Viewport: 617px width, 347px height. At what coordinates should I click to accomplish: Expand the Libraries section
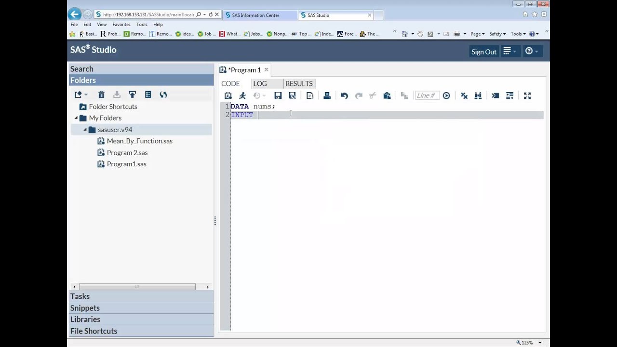141,320
